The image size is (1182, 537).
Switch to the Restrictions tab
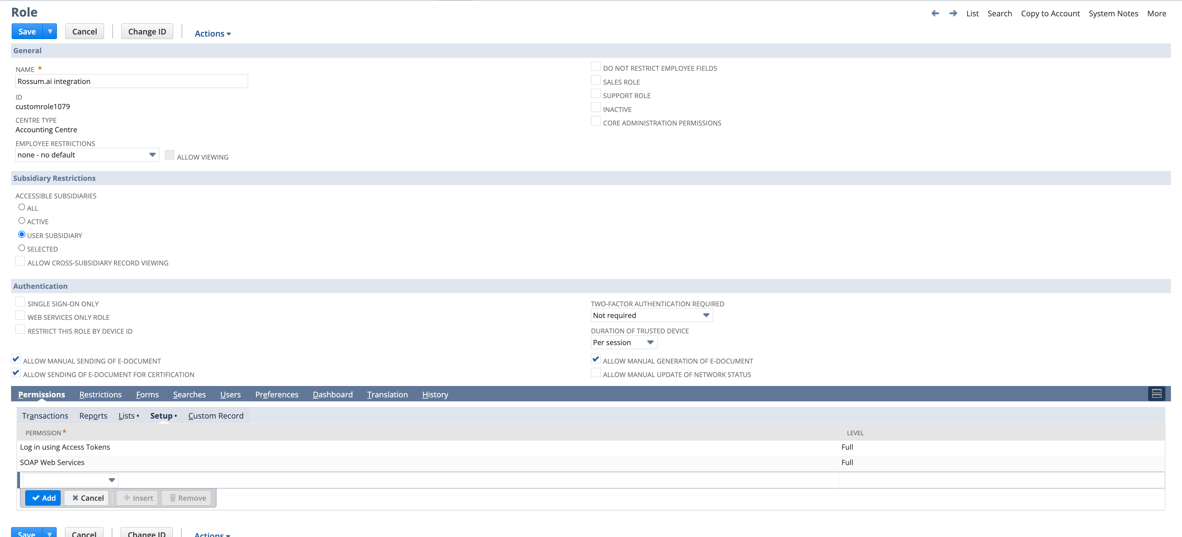(100, 394)
